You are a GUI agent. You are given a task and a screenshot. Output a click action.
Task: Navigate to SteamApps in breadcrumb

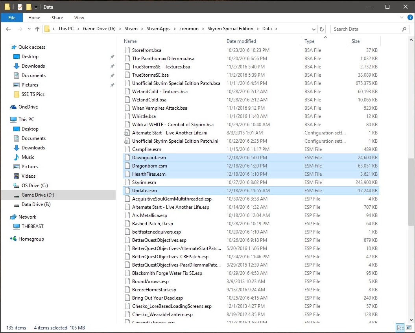tap(158, 29)
